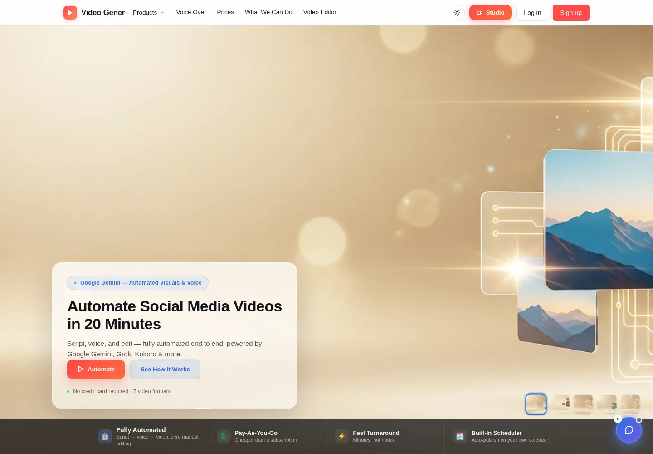Screen dimensions: 653x454
Task: Click the "Fast Turnaround" feature title
Action: pyautogui.click(x=376, y=433)
